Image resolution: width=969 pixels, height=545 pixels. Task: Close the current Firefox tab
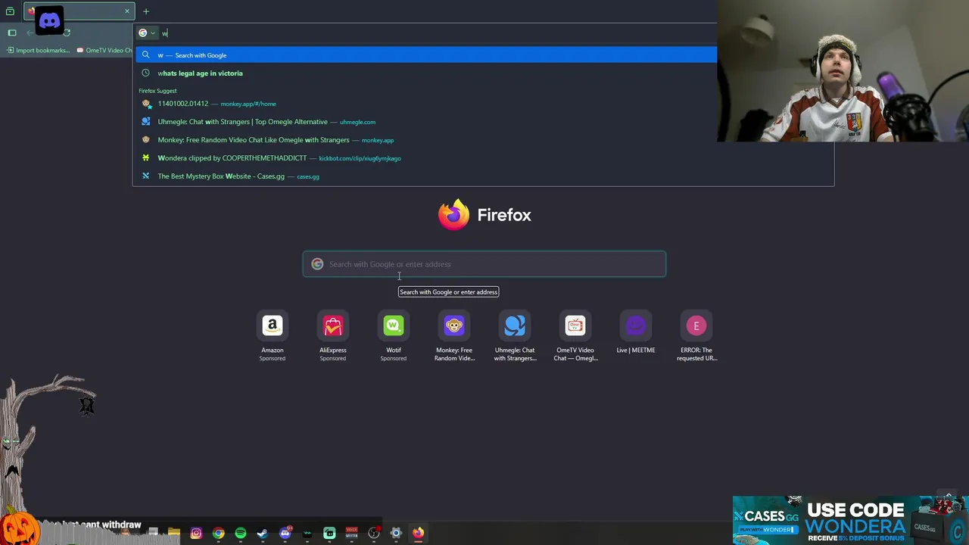[x=127, y=11]
